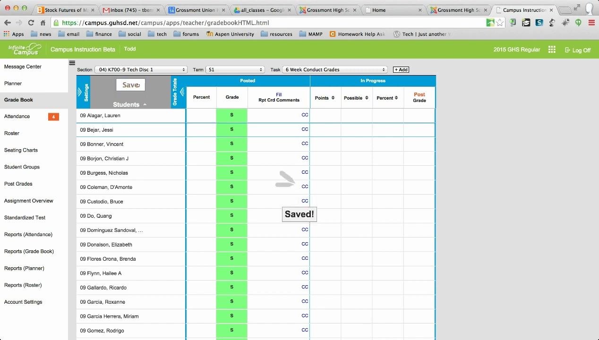Open the Task dropdown Conduct Grades
This screenshot has width=599, height=340.
[x=335, y=69]
